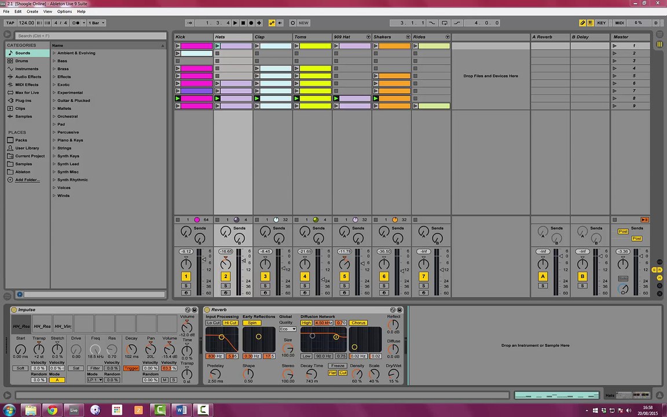
Task: Open the Impulse filter mode LP 1 menu
Action: pyautogui.click(x=95, y=380)
